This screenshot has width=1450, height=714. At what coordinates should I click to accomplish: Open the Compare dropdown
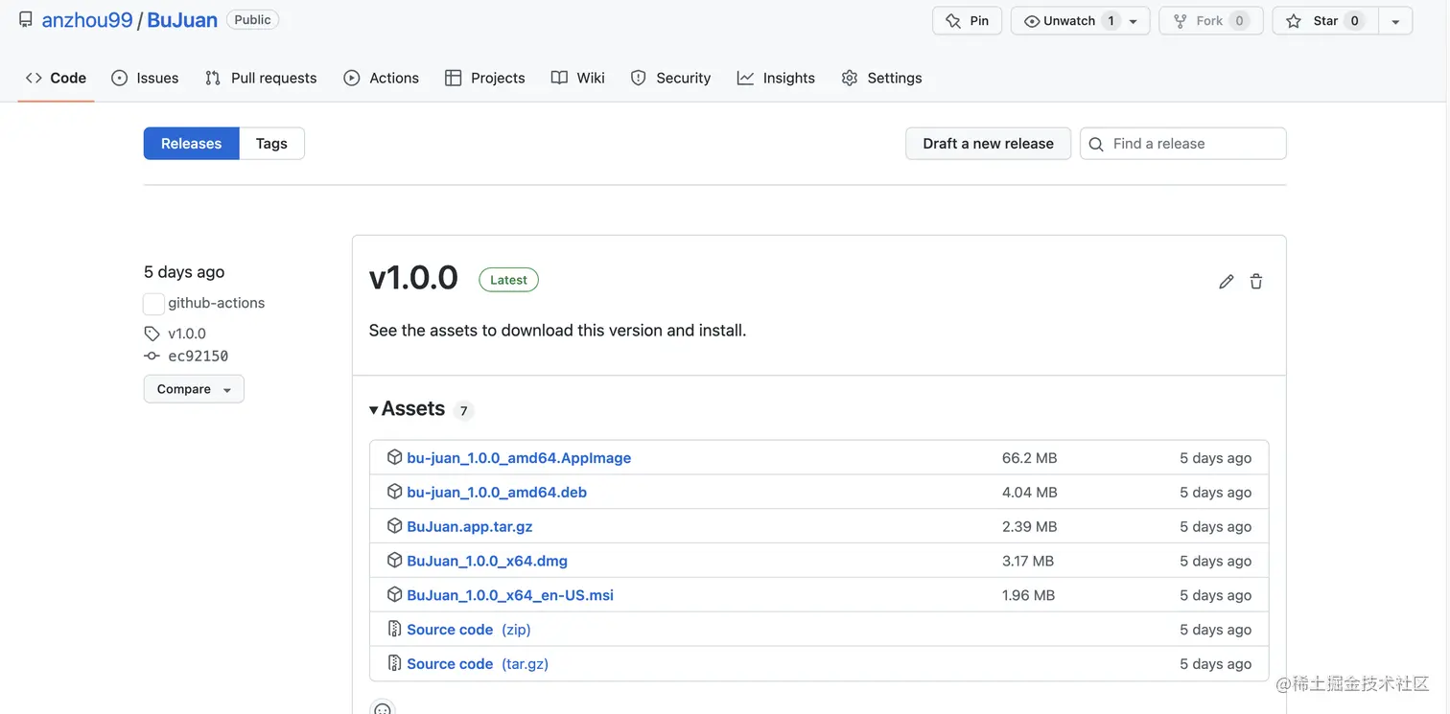click(x=194, y=389)
